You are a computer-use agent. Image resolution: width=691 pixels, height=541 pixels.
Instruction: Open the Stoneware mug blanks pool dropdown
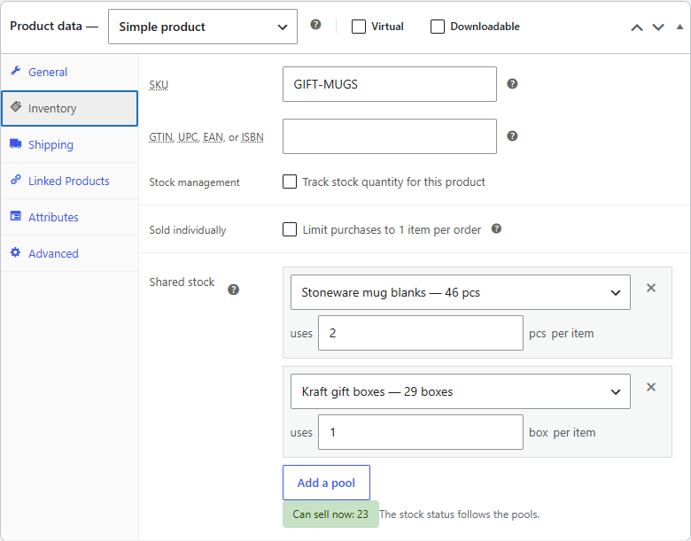[x=461, y=292]
